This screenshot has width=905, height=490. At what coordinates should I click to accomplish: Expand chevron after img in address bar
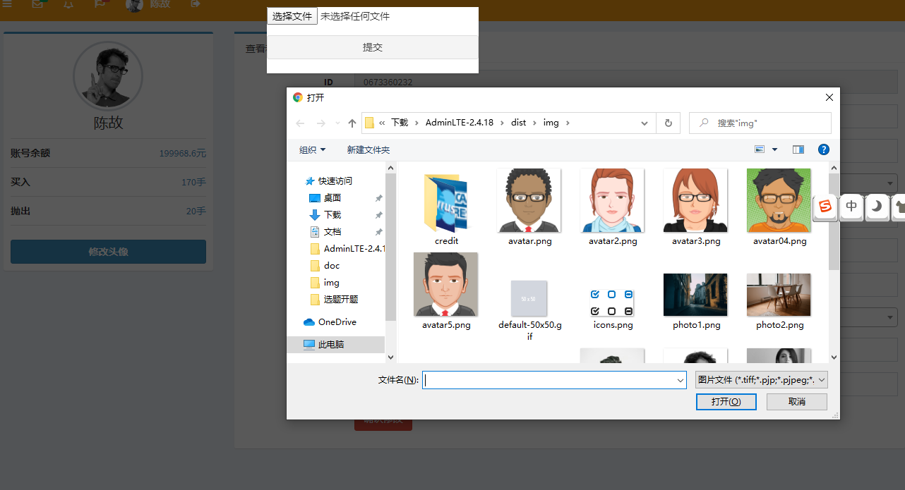[x=568, y=123]
